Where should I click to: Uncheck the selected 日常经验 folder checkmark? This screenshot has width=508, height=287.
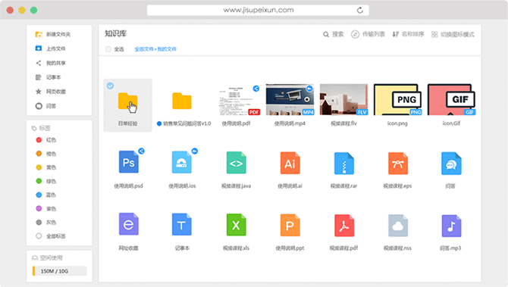pyautogui.click(x=111, y=86)
